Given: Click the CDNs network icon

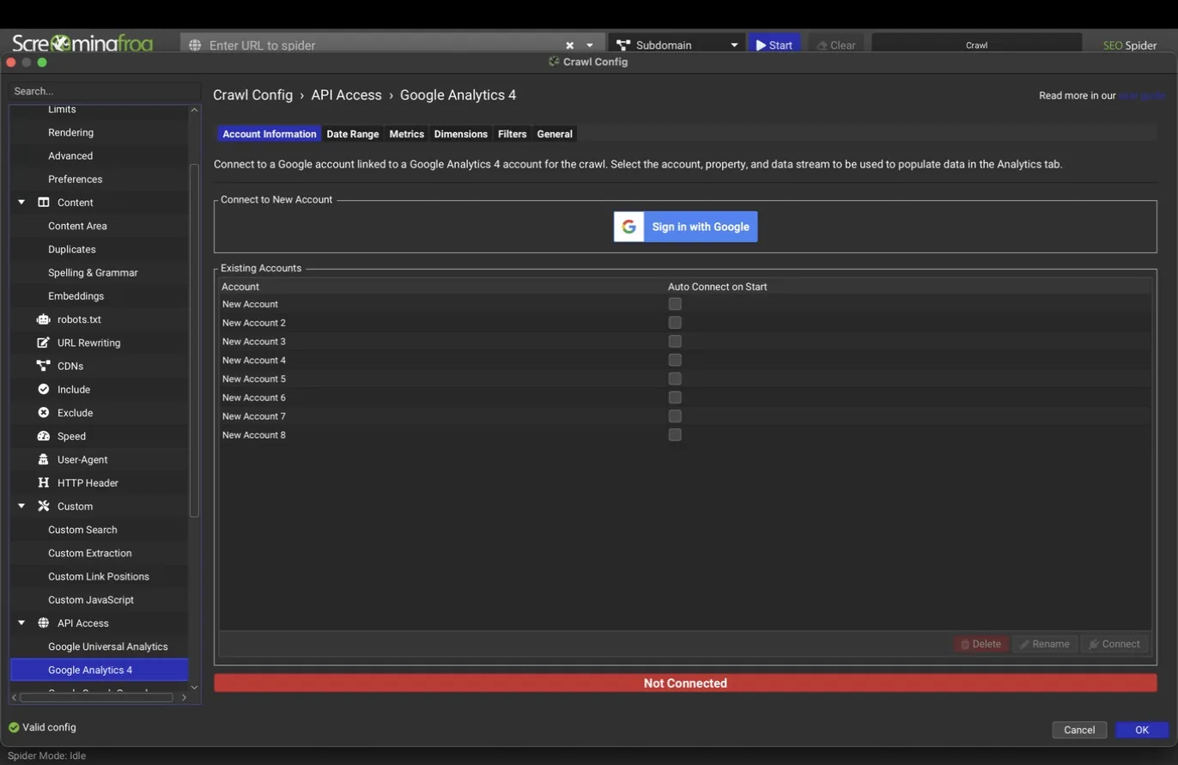Looking at the screenshot, I should (x=43, y=366).
